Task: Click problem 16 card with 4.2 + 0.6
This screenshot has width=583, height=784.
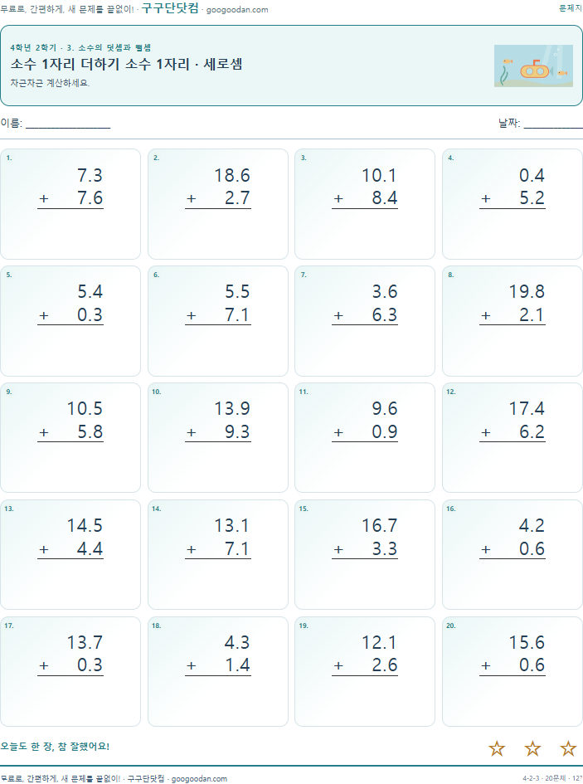Action: pyautogui.click(x=513, y=554)
